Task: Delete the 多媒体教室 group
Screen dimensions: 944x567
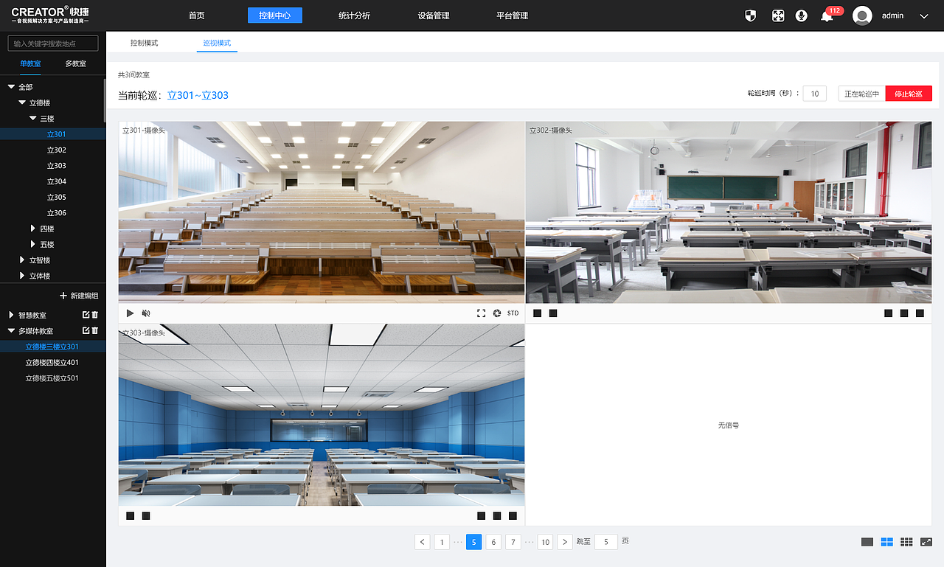Action: pos(94,331)
